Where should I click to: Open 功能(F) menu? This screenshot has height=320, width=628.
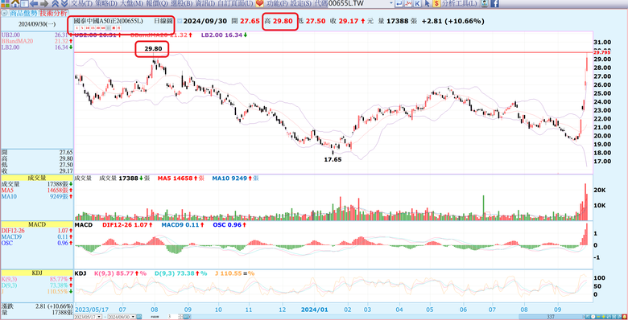pos(277,3)
